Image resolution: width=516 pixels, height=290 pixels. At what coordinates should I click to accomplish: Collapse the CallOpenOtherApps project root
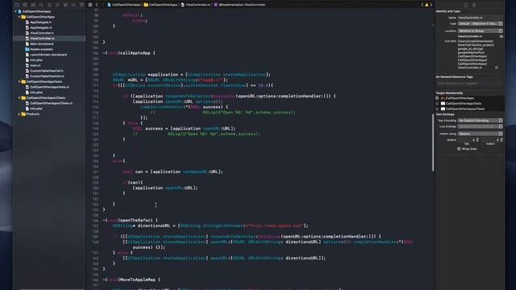pos(15,11)
